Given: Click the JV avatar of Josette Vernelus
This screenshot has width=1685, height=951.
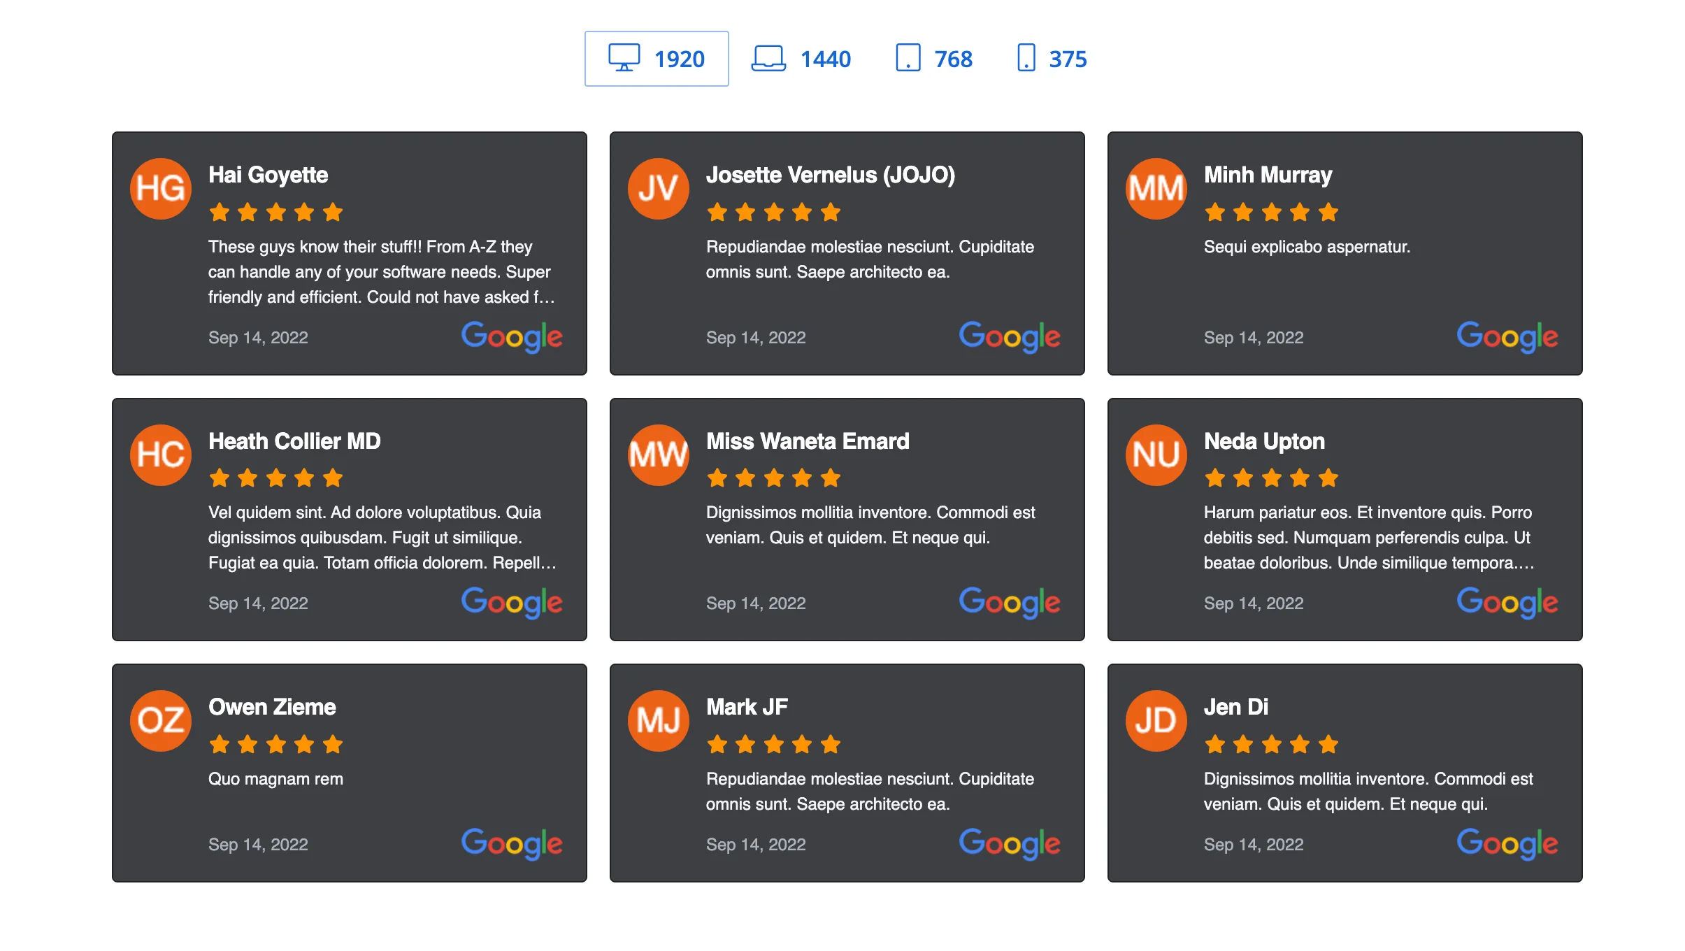Looking at the screenshot, I should coord(659,189).
